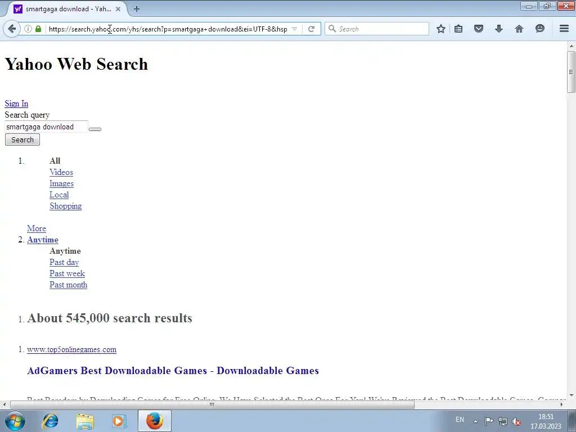Open the bold Anytime filter dropdown link

coord(43,240)
